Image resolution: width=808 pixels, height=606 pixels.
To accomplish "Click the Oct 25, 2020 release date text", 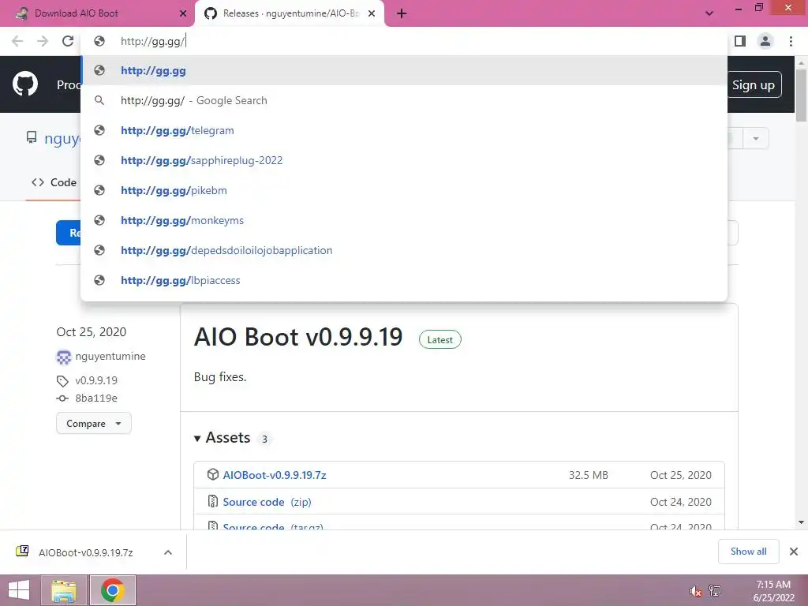I will click(92, 332).
